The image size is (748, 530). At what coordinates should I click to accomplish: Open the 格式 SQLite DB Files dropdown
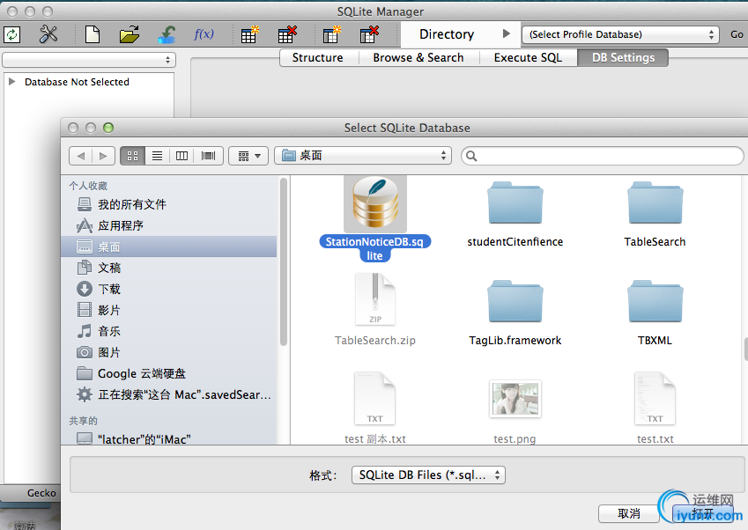pyautogui.click(x=428, y=475)
